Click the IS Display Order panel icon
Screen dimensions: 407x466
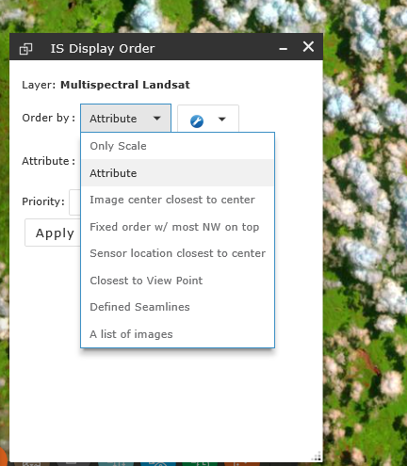pos(25,49)
